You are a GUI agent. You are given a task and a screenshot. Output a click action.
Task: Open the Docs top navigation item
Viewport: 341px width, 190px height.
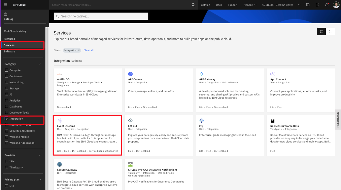(x=219, y=5)
